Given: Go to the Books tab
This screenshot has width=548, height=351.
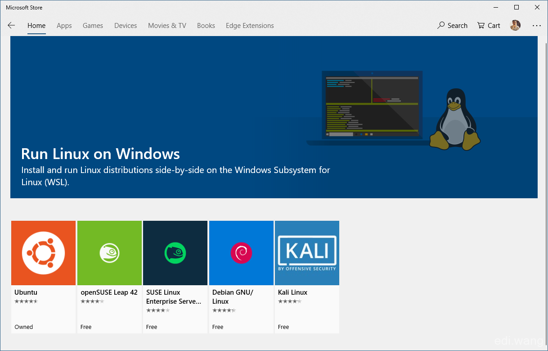Looking at the screenshot, I should click(206, 26).
